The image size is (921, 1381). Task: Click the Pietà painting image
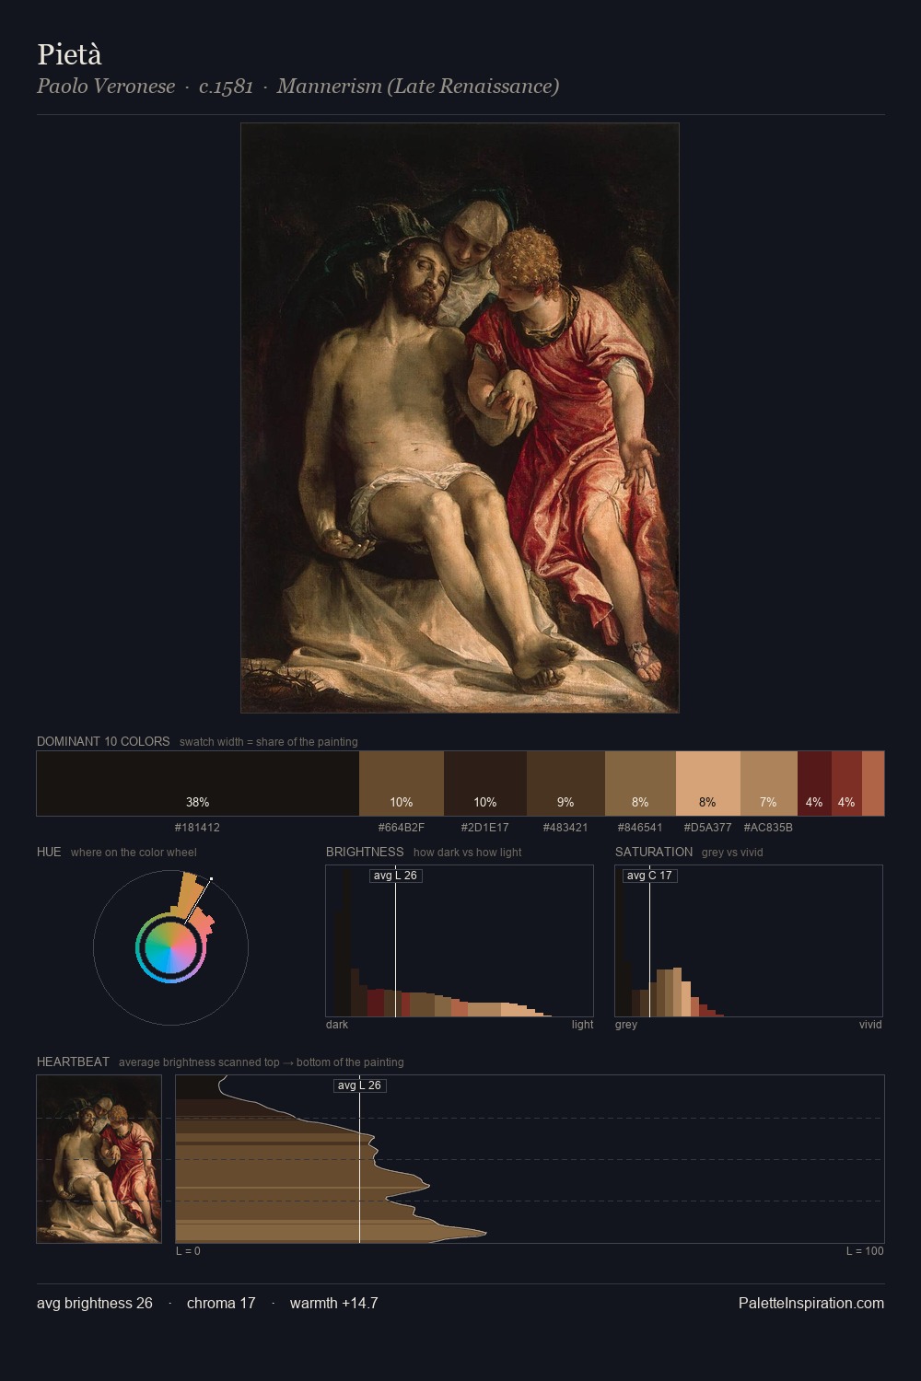pos(460,418)
